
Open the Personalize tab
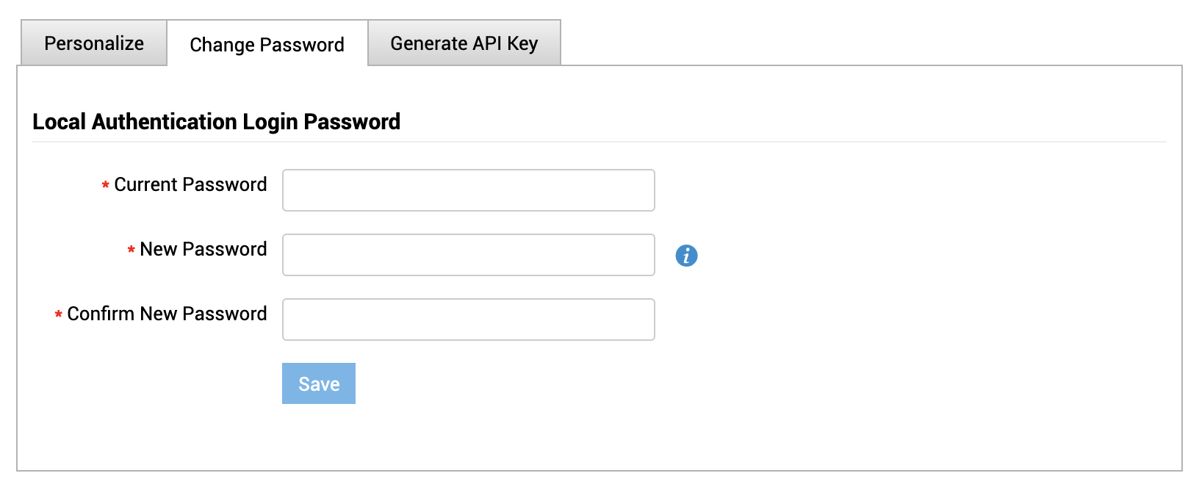94,43
